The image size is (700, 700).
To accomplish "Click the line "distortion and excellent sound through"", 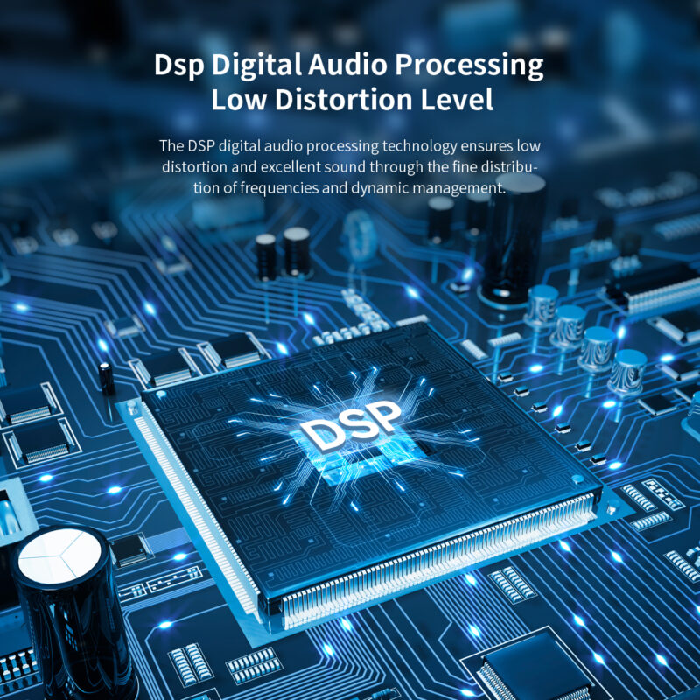I will point(349,167).
